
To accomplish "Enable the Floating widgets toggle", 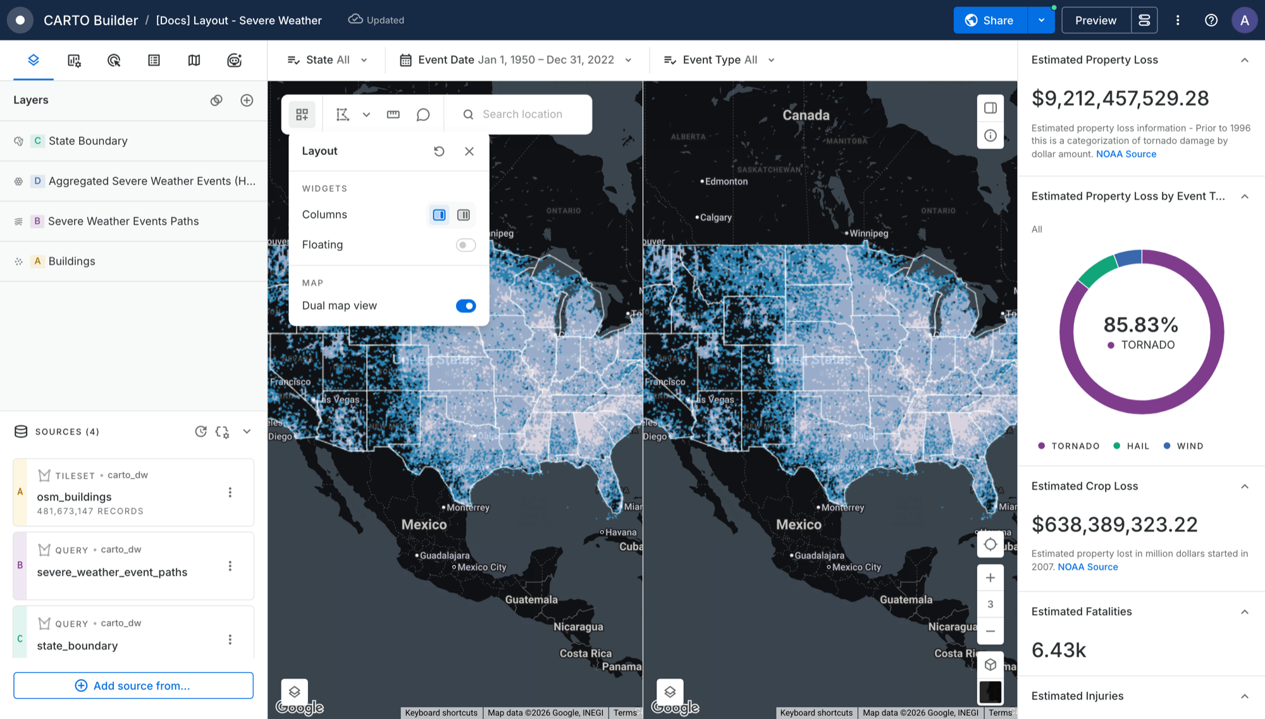I will tap(466, 245).
